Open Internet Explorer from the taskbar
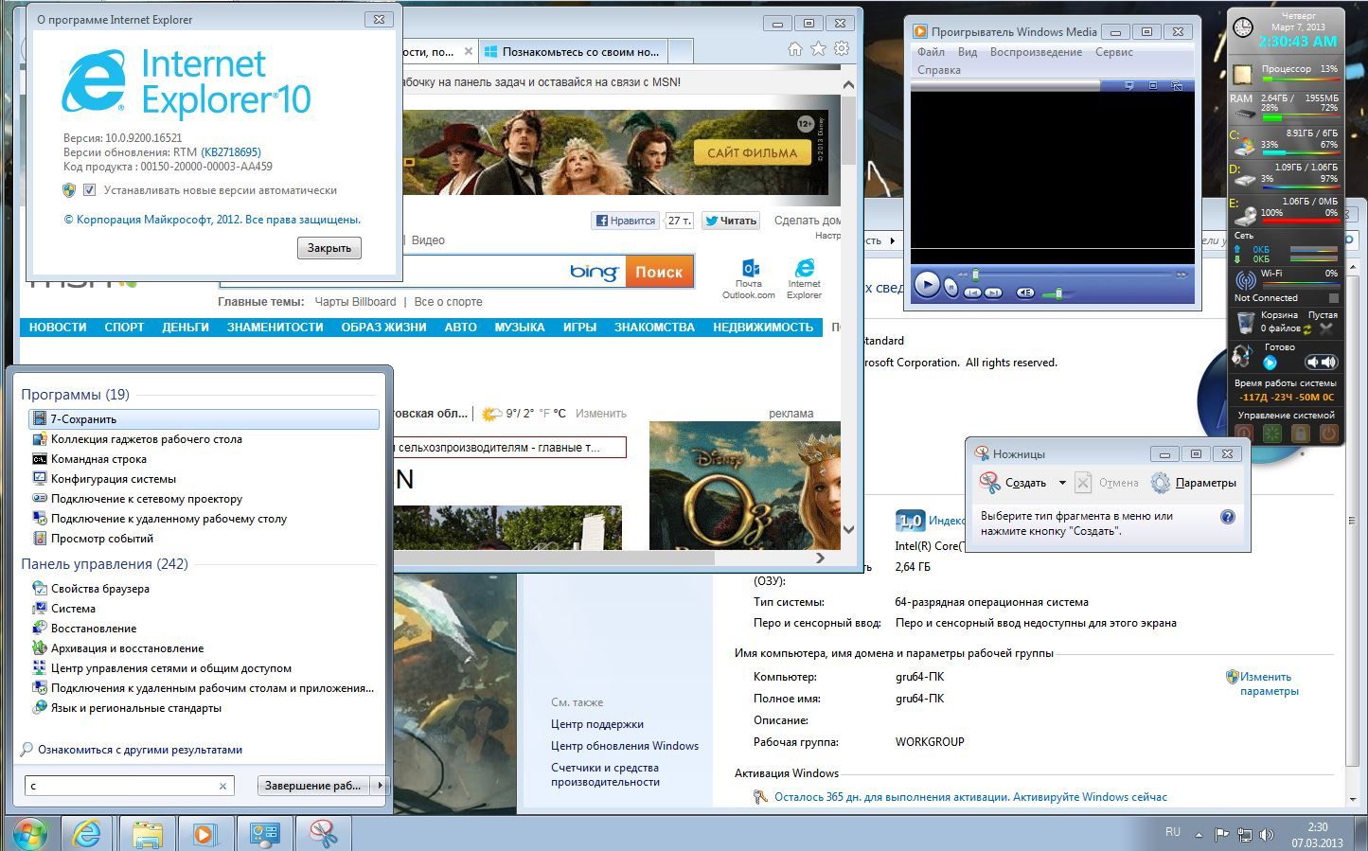Image resolution: width=1368 pixels, height=851 pixels. (x=87, y=834)
